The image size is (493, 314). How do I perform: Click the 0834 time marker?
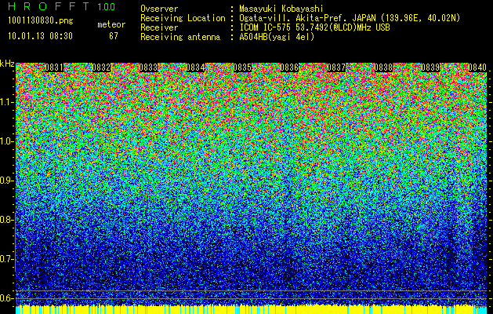[x=196, y=68]
